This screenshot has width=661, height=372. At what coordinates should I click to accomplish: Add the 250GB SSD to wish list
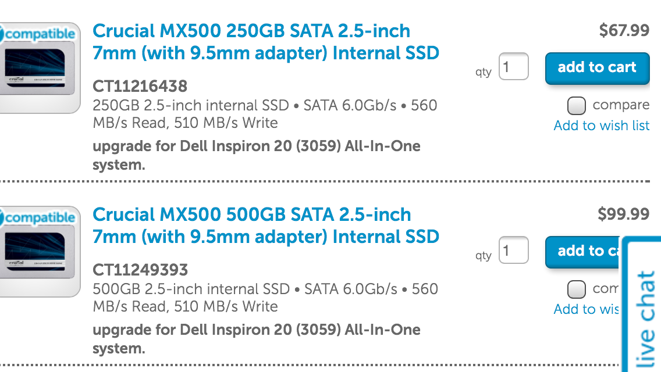pos(602,126)
